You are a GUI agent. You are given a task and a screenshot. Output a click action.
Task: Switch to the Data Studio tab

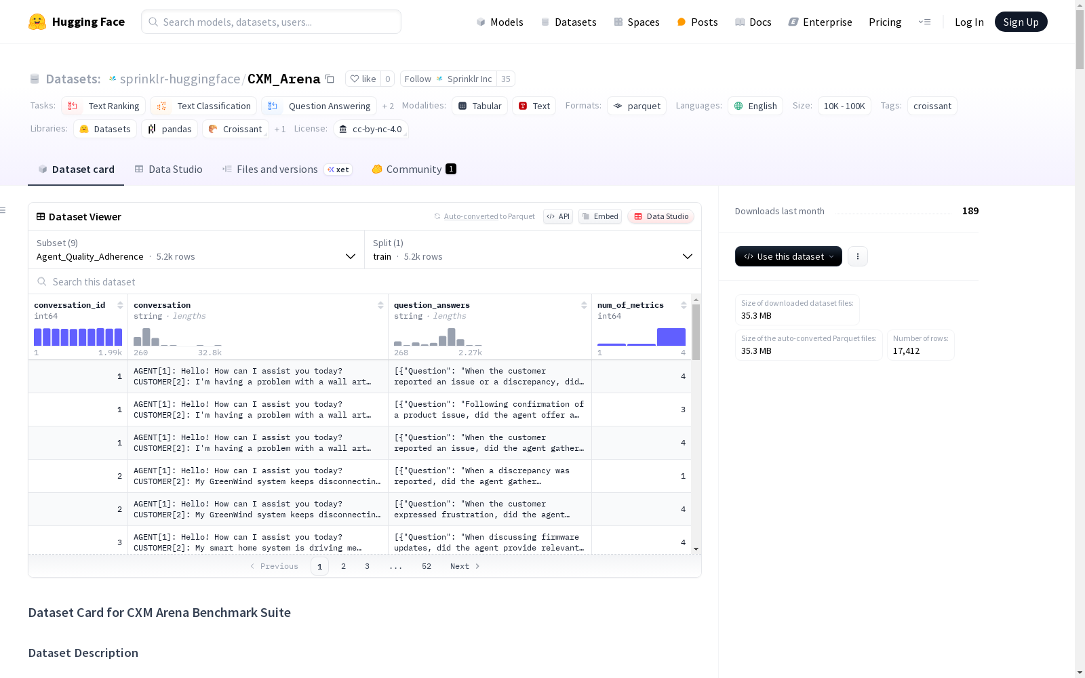tap(168, 169)
